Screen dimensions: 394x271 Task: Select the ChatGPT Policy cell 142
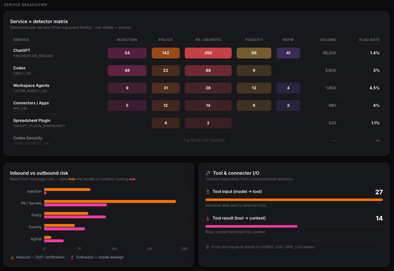(165, 53)
